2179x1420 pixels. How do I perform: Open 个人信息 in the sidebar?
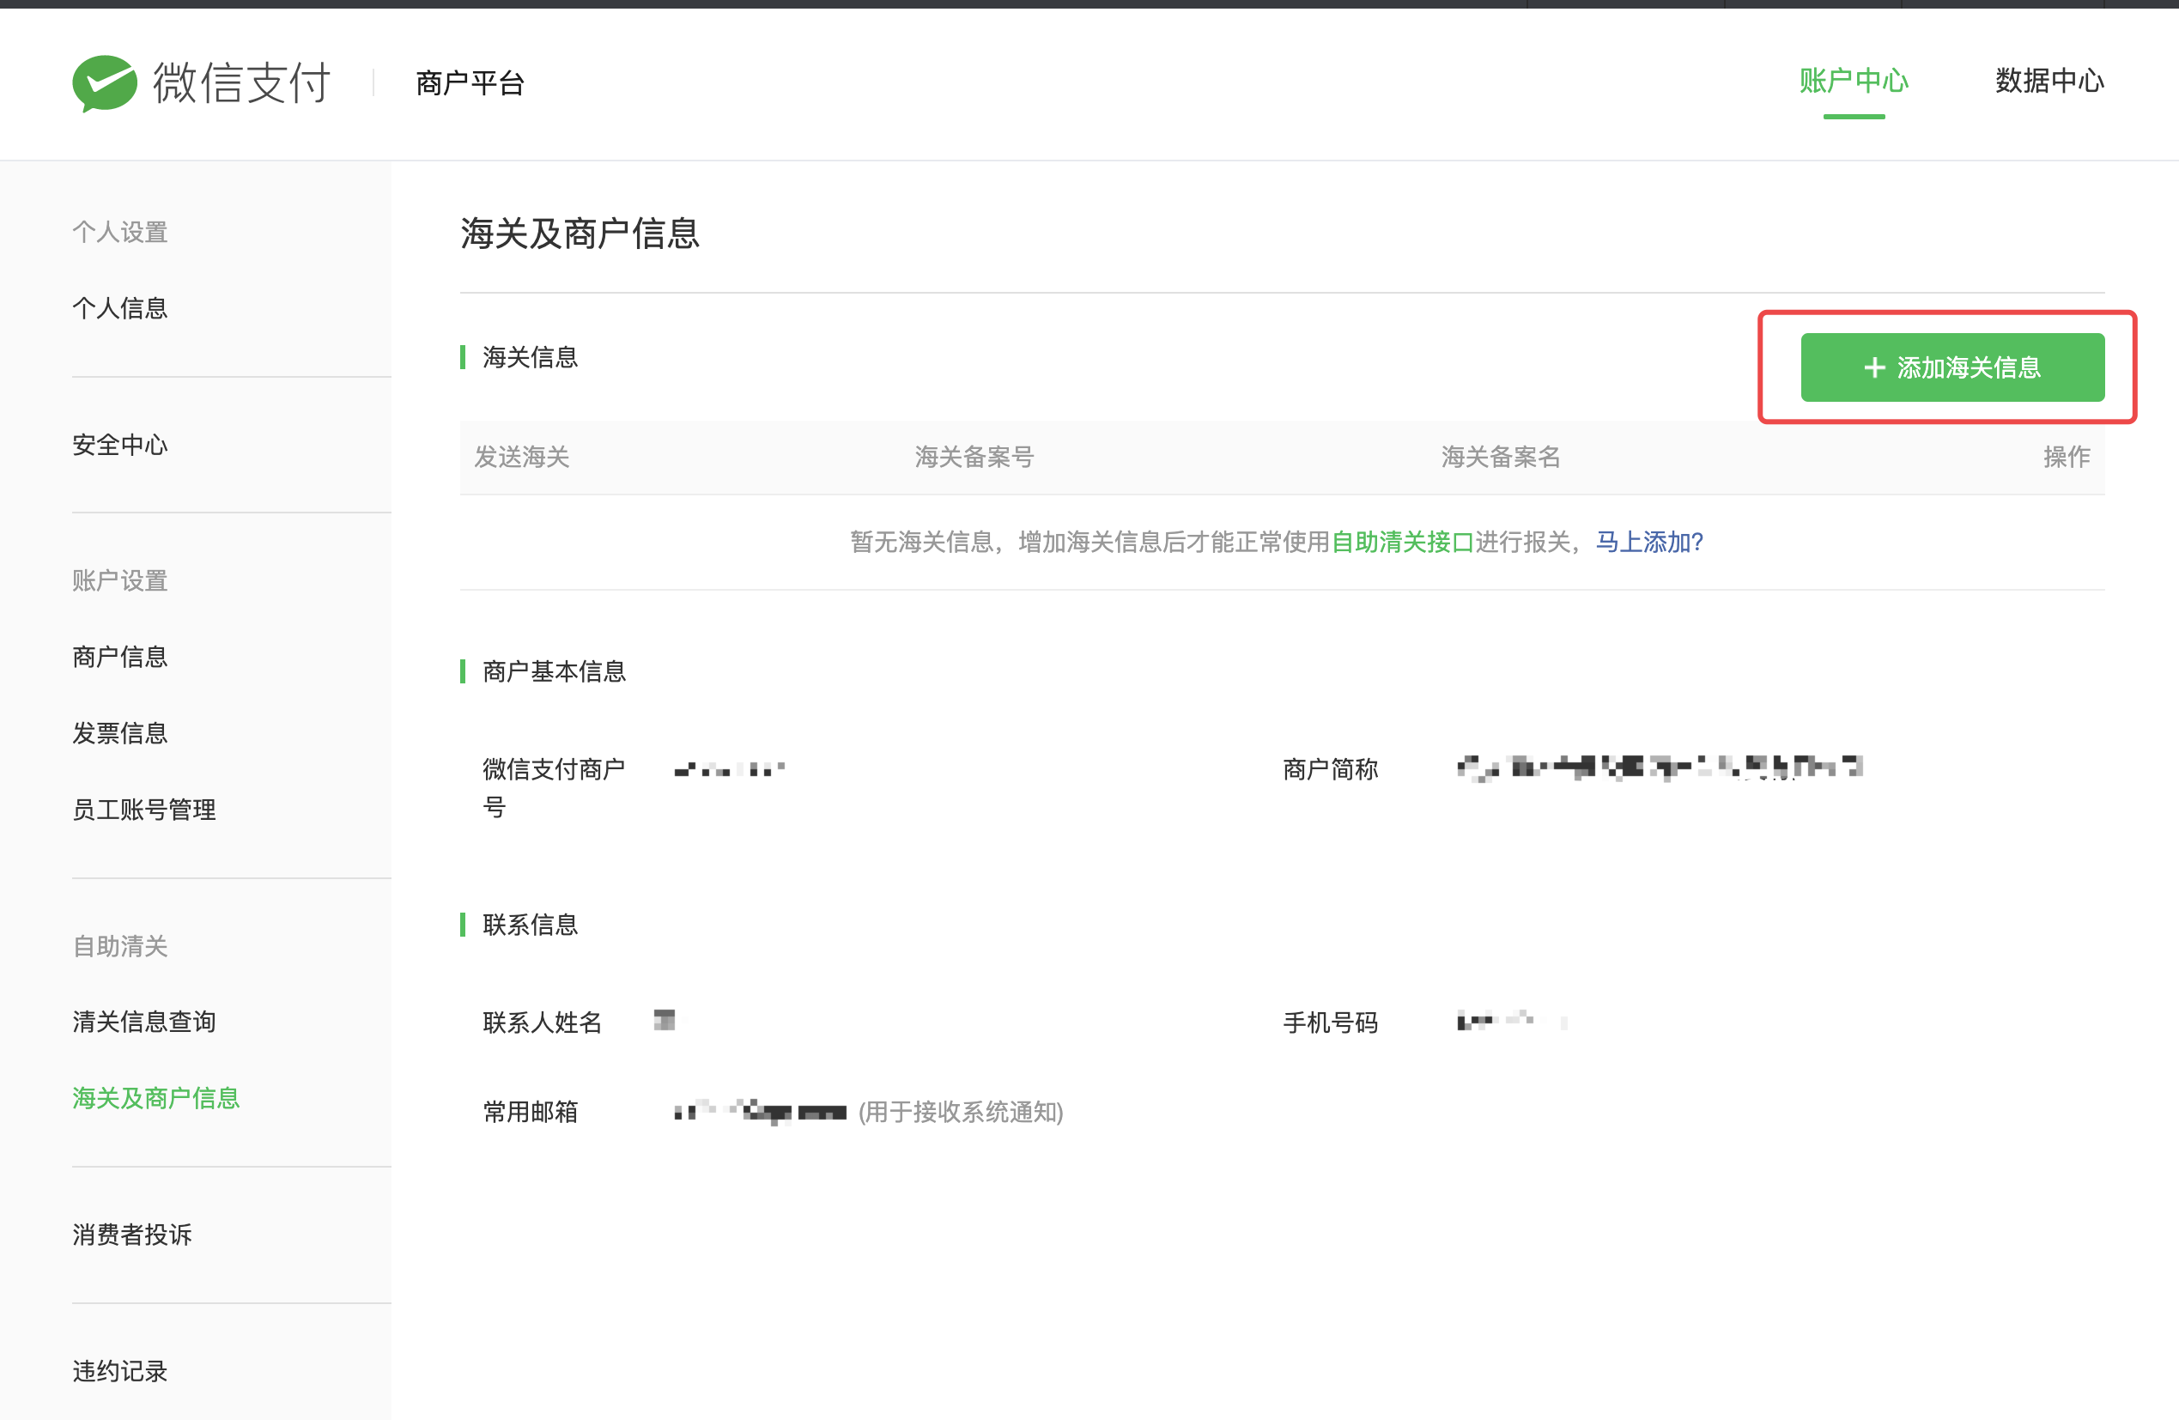[120, 307]
